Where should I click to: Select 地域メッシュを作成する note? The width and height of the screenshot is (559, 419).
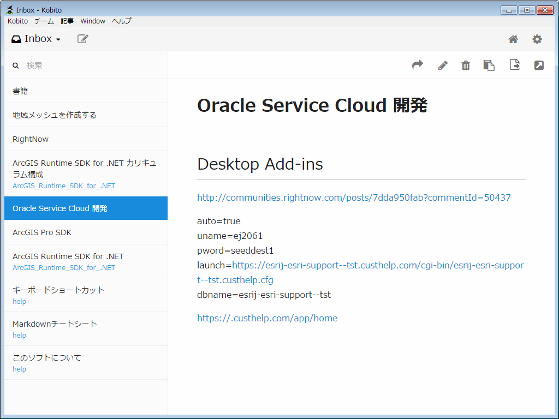86,115
